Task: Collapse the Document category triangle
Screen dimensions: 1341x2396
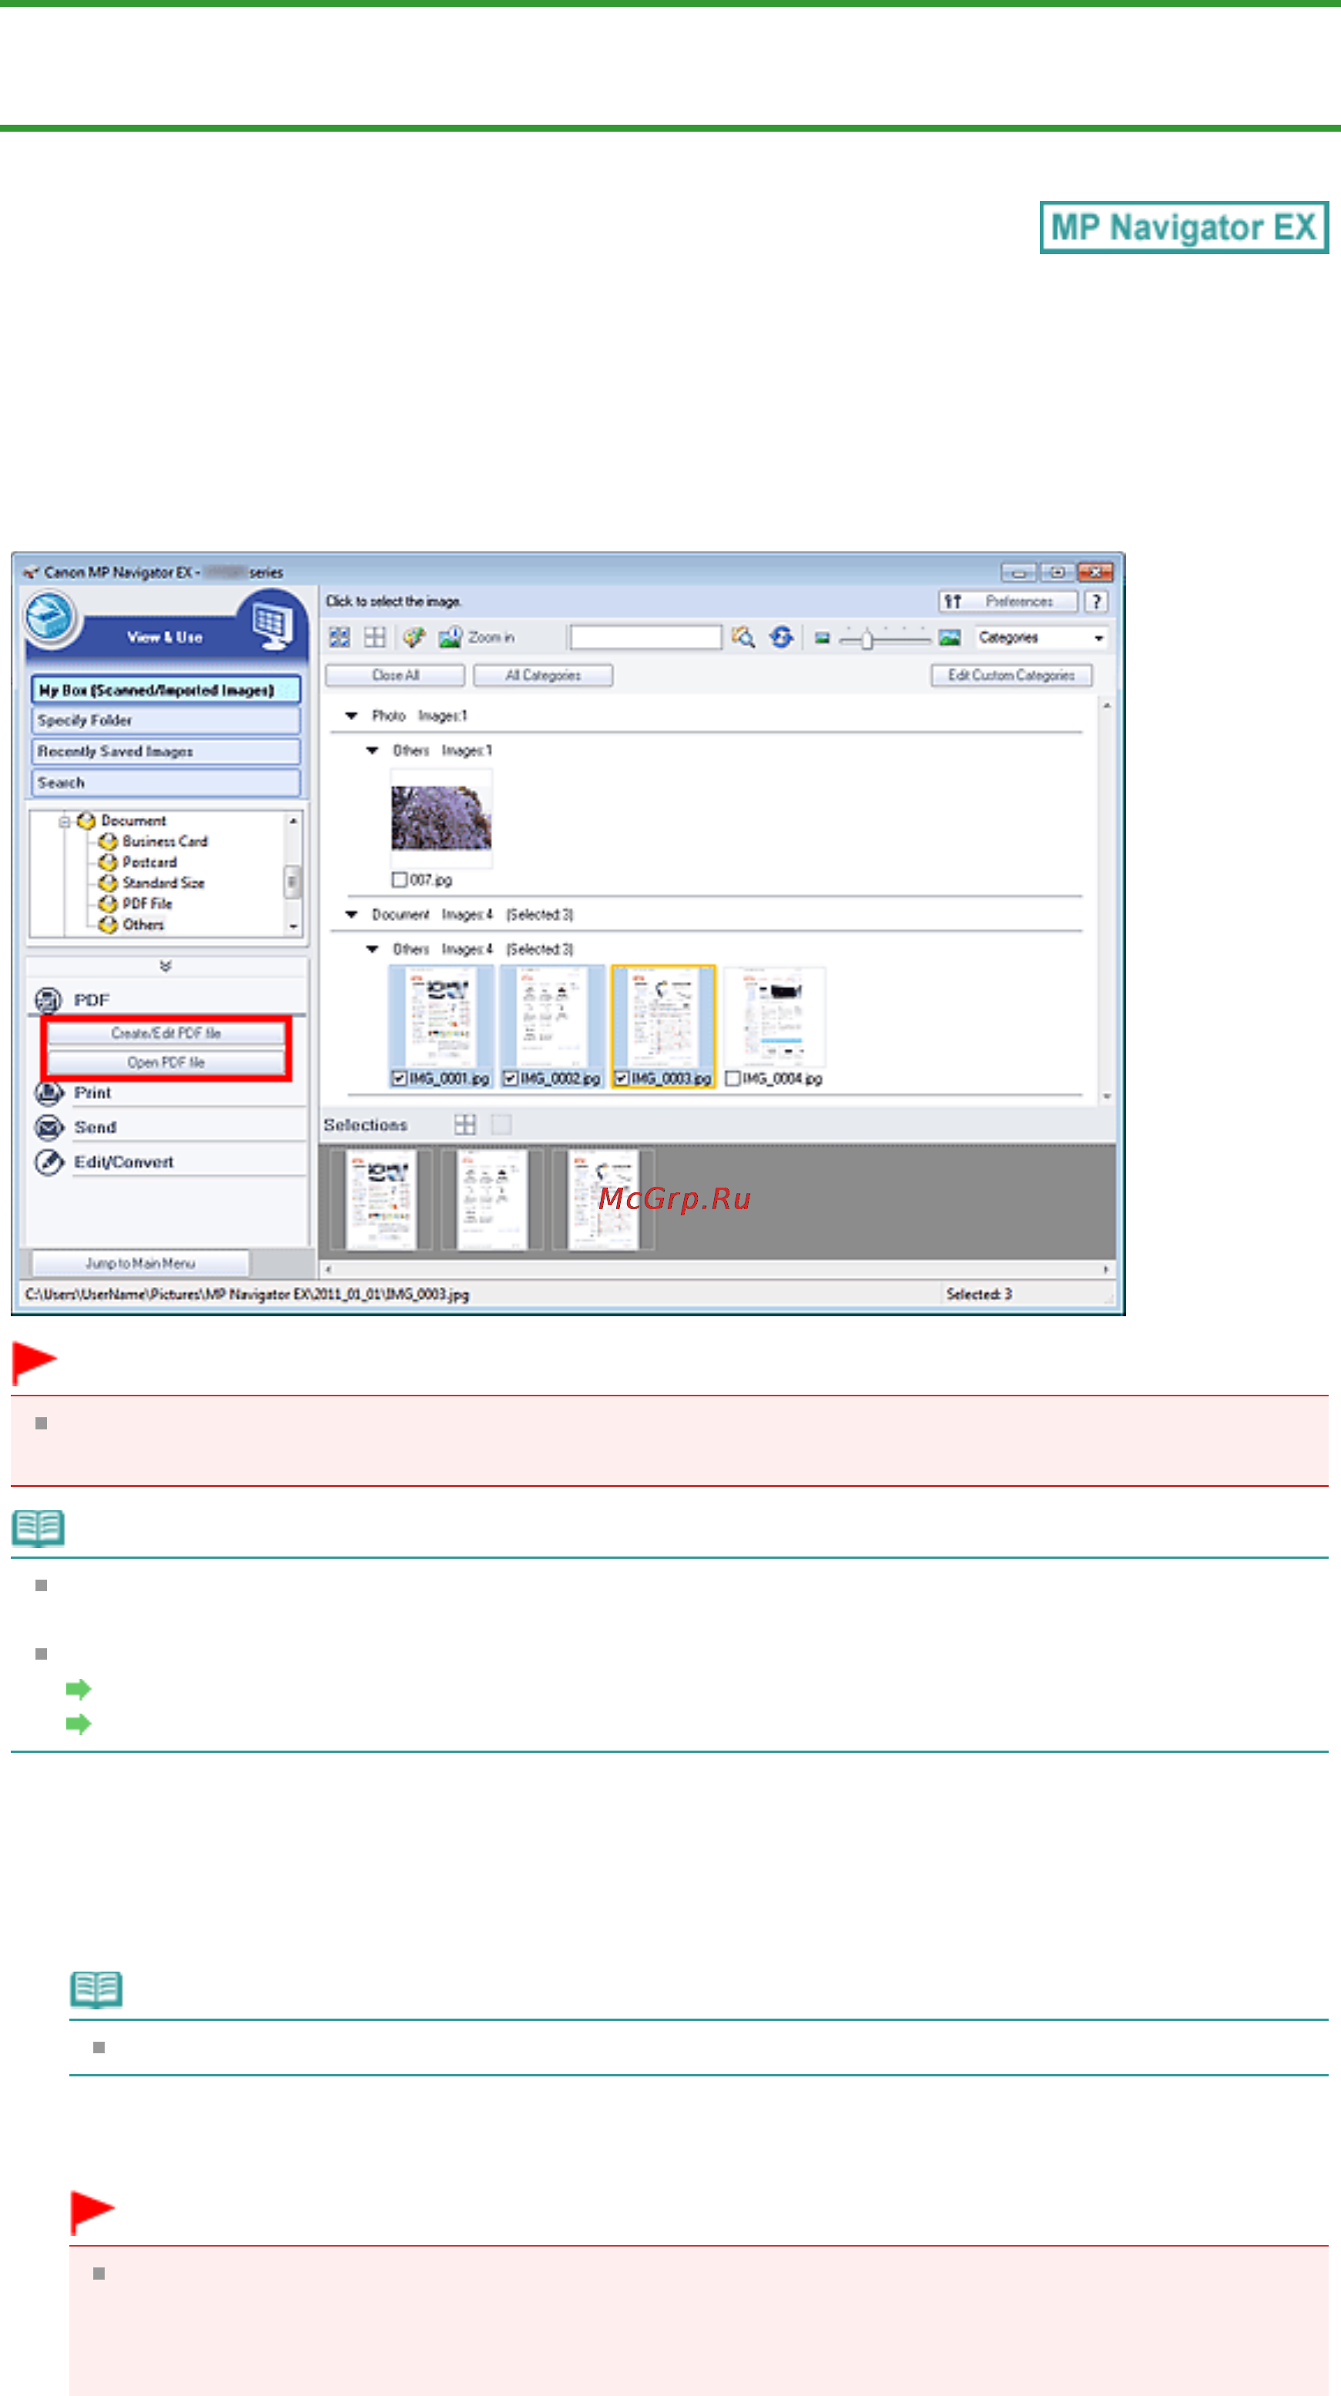Action: click(351, 914)
